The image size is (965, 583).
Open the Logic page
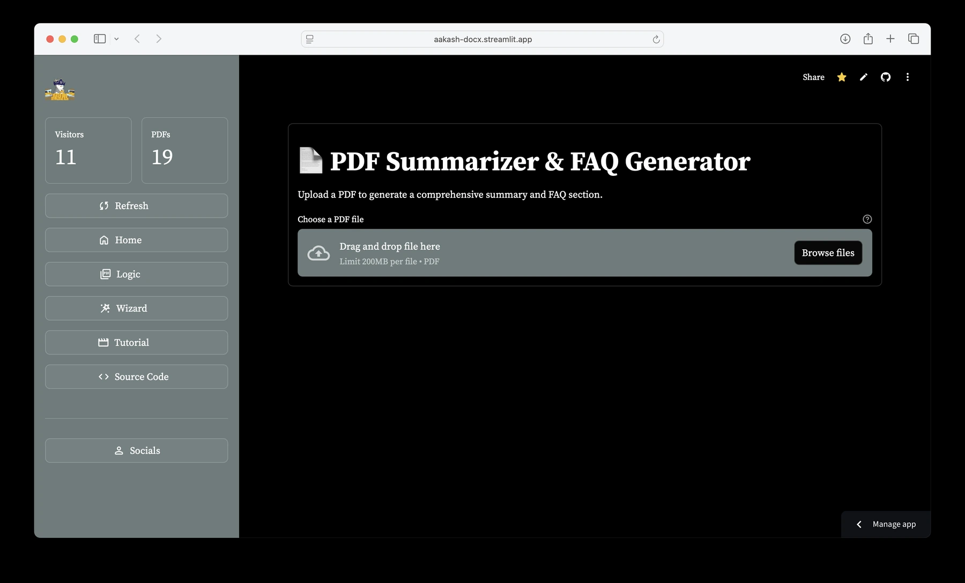(137, 274)
